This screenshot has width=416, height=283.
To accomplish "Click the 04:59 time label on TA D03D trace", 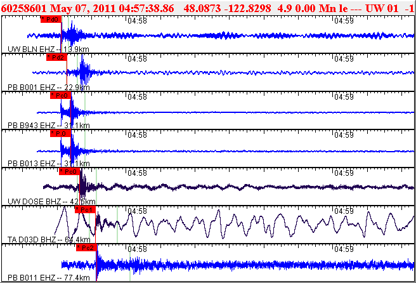I will coord(344,211).
